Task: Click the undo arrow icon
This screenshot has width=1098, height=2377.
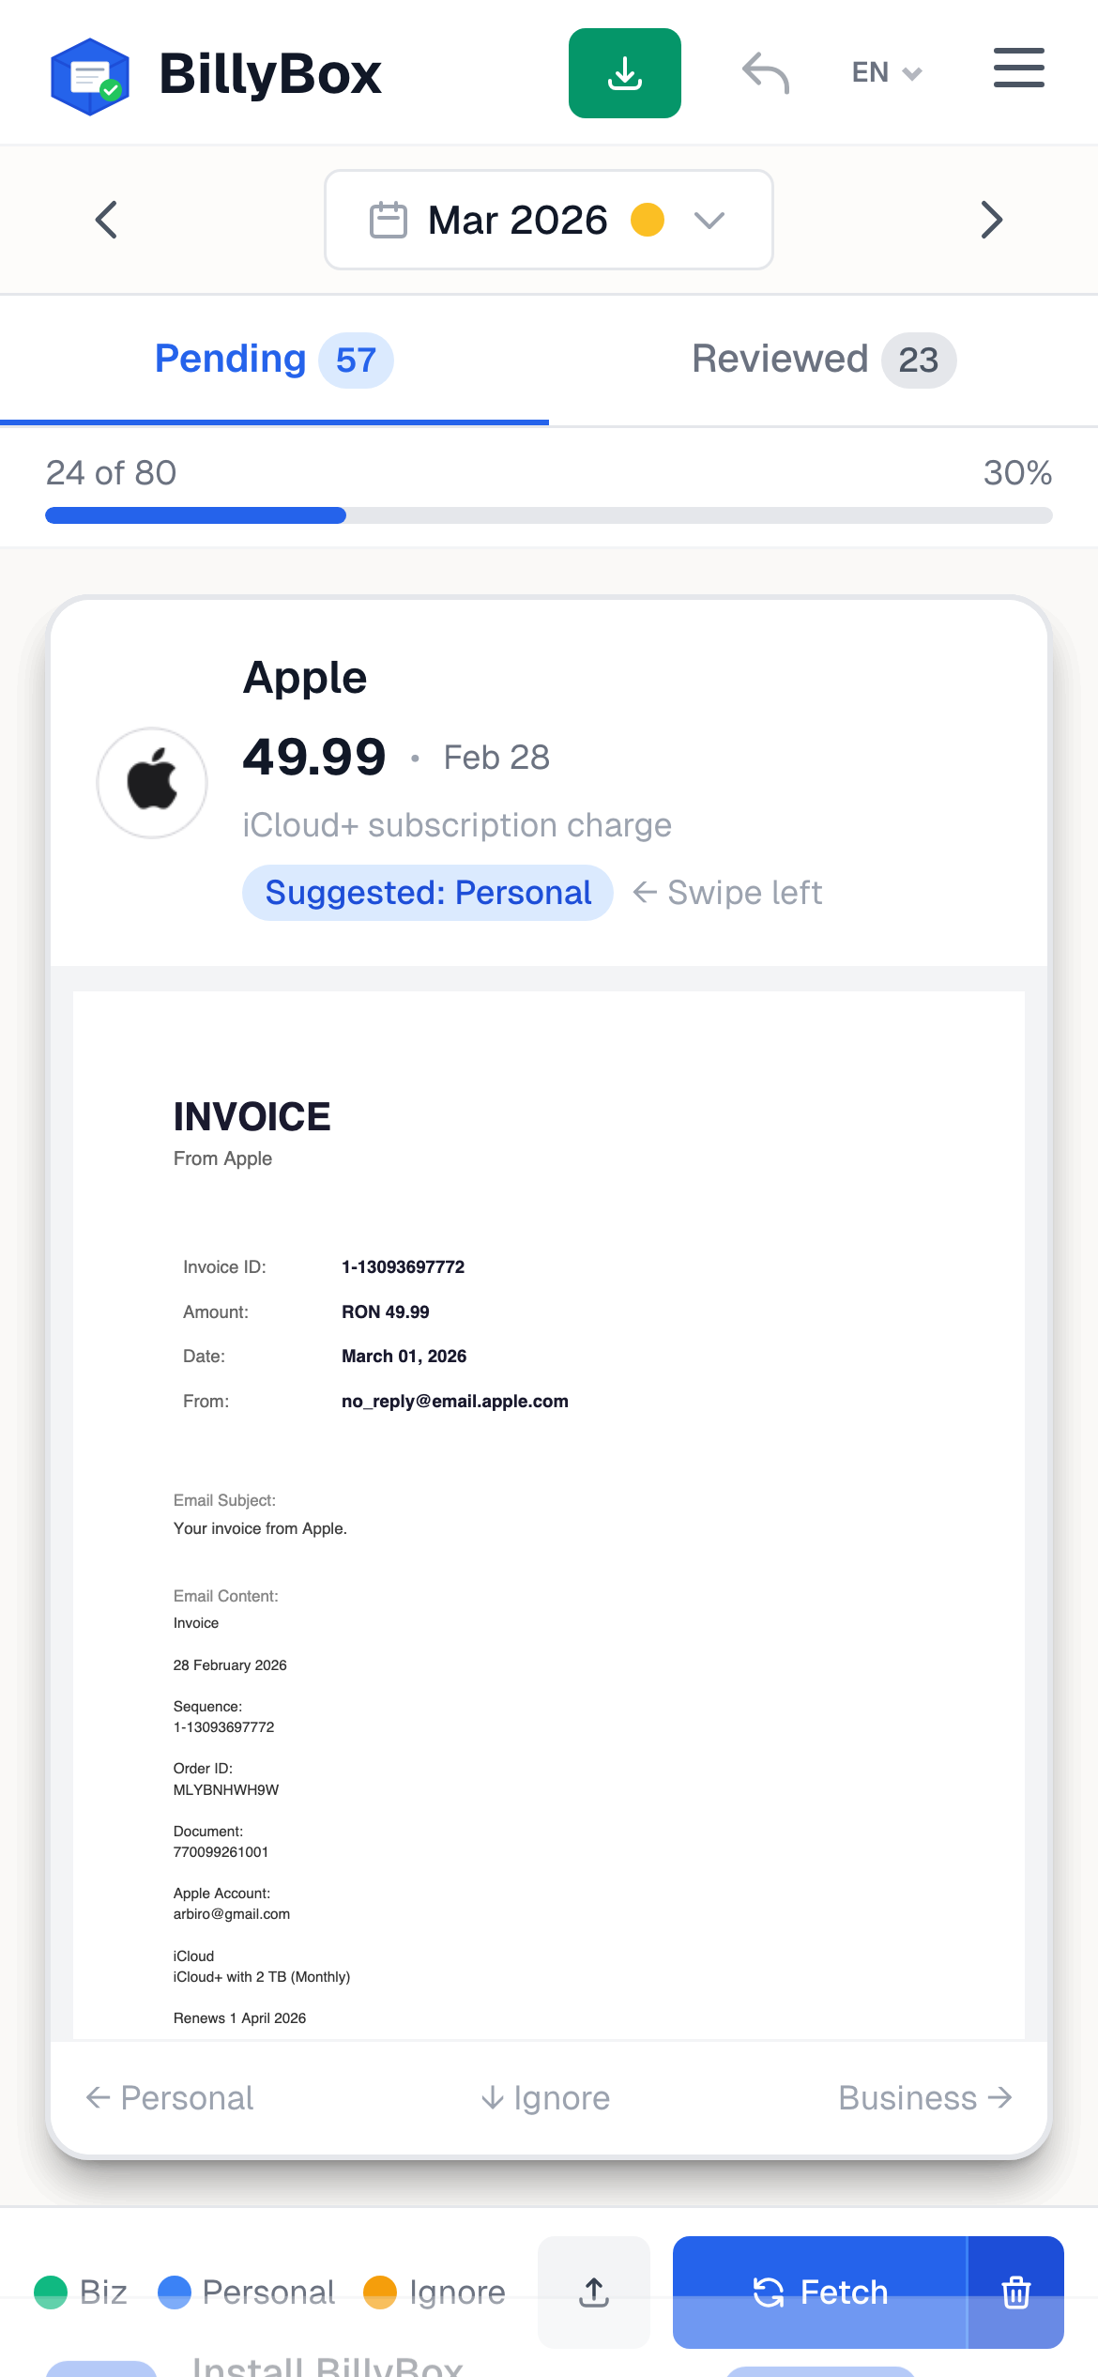Action: pyautogui.click(x=764, y=72)
